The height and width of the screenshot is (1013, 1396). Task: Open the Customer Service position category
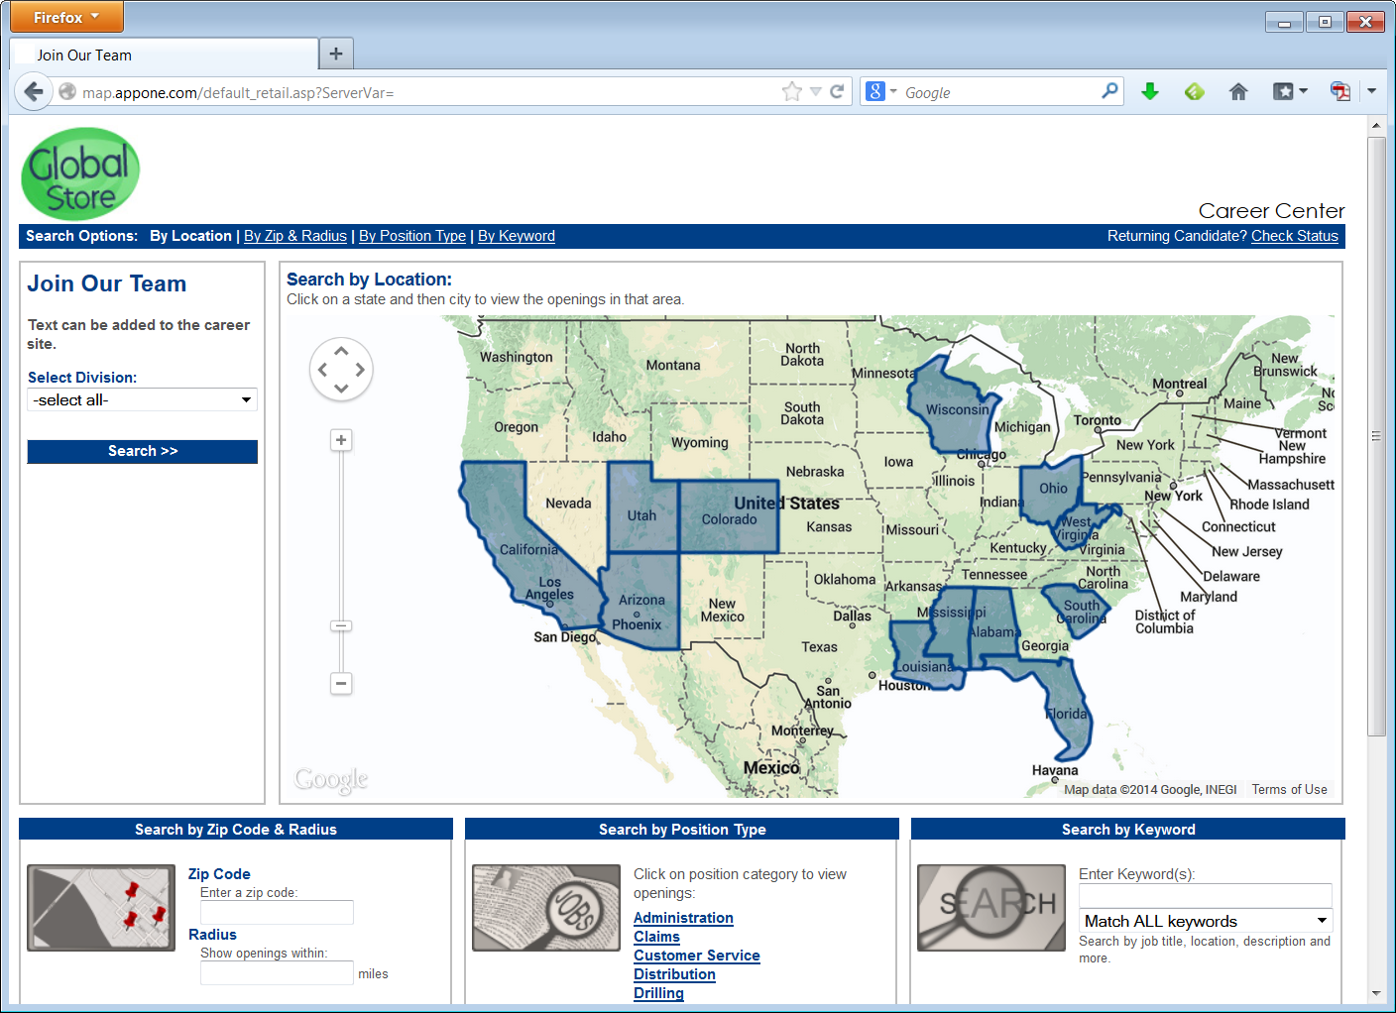coord(697,956)
